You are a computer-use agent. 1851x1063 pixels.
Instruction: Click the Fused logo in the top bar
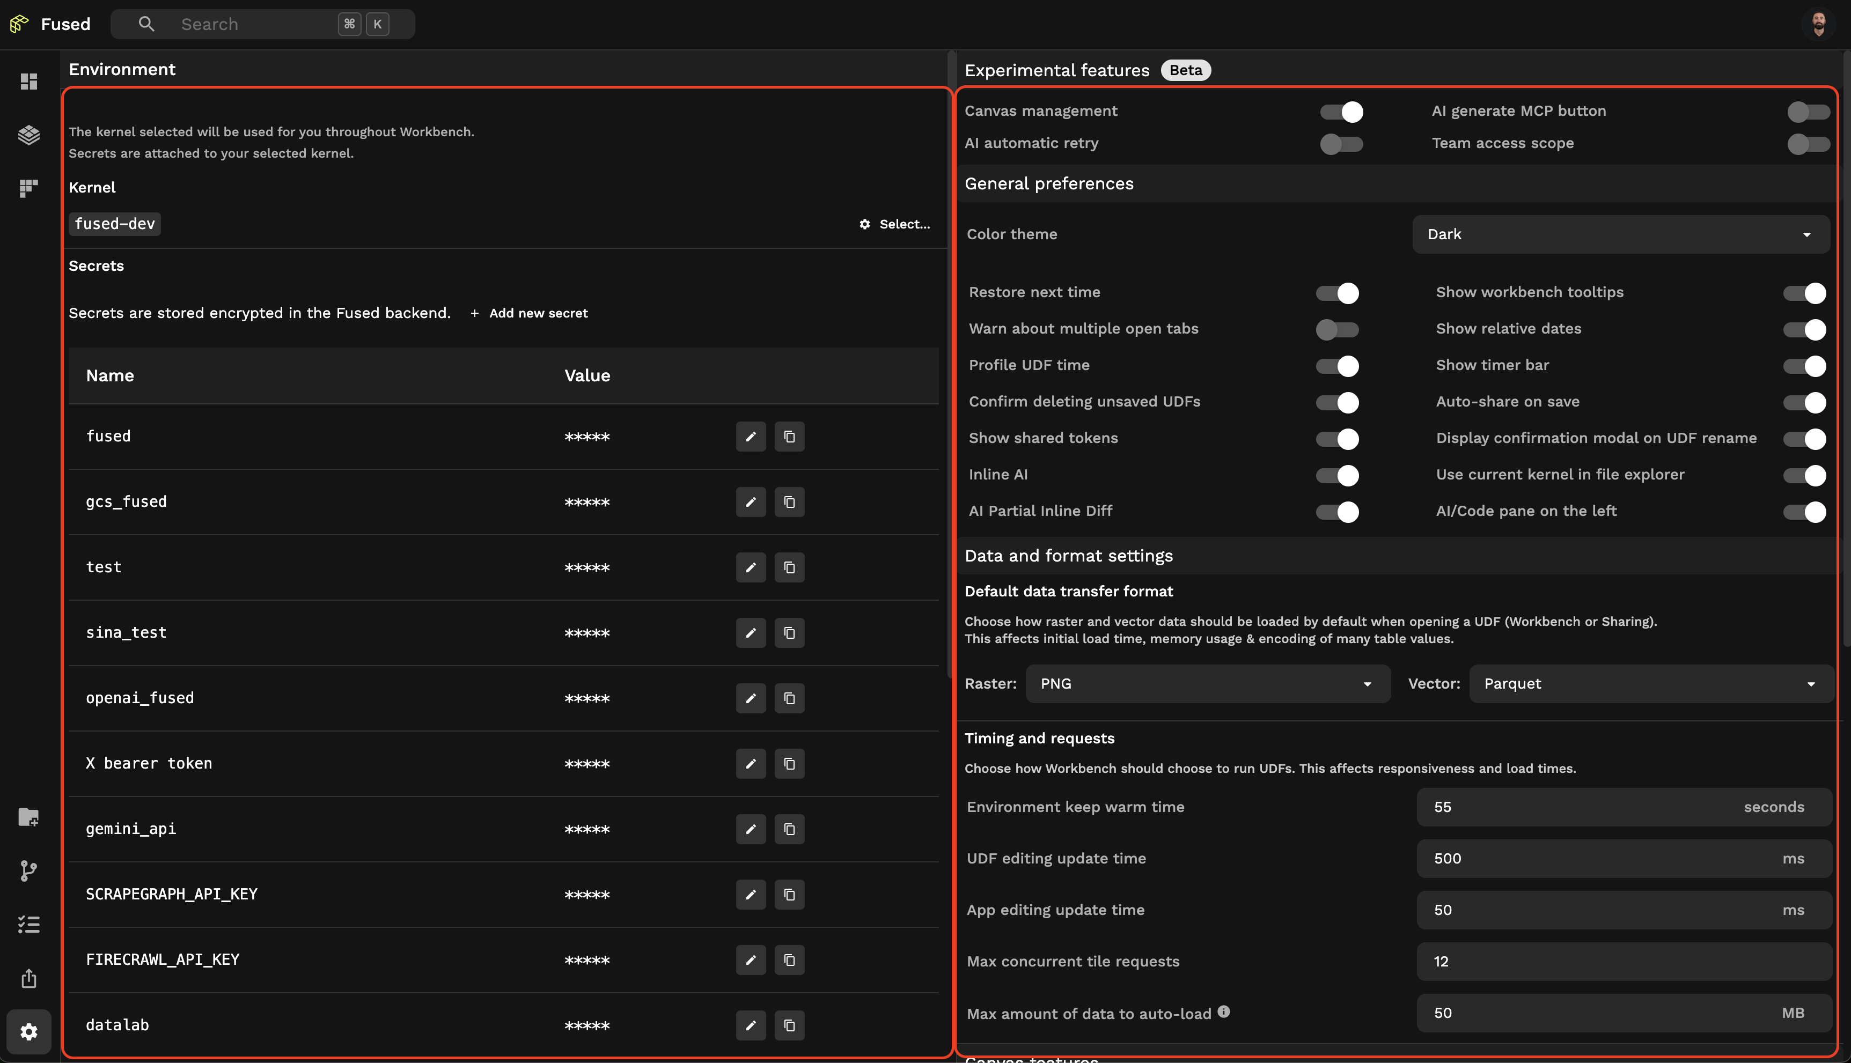pyautogui.click(x=19, y=24)
